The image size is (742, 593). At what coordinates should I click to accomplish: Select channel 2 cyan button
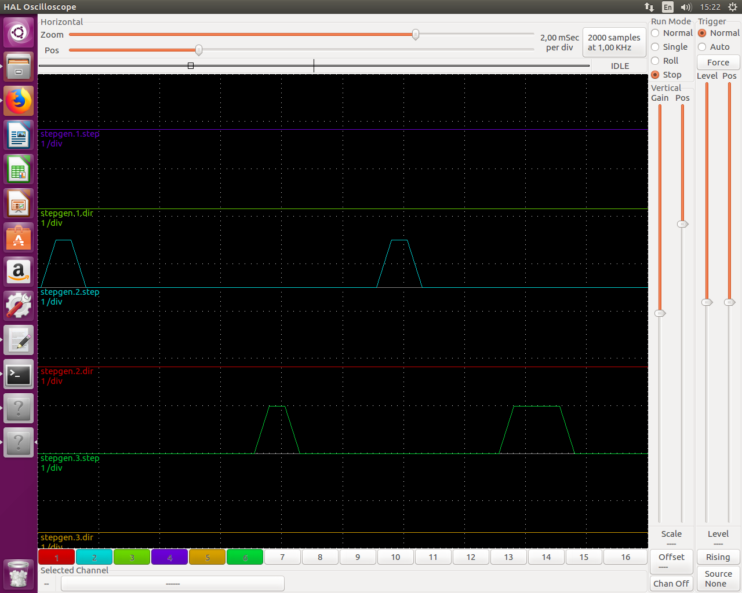pyautogui.click(x=94, y=557)
